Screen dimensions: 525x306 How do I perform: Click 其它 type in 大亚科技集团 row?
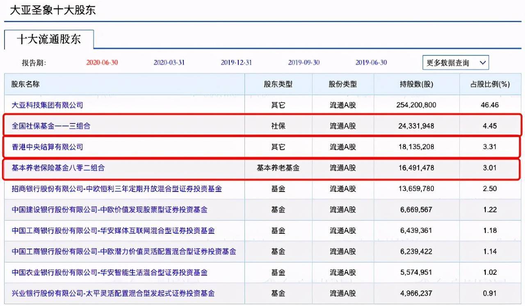(278, 105)
